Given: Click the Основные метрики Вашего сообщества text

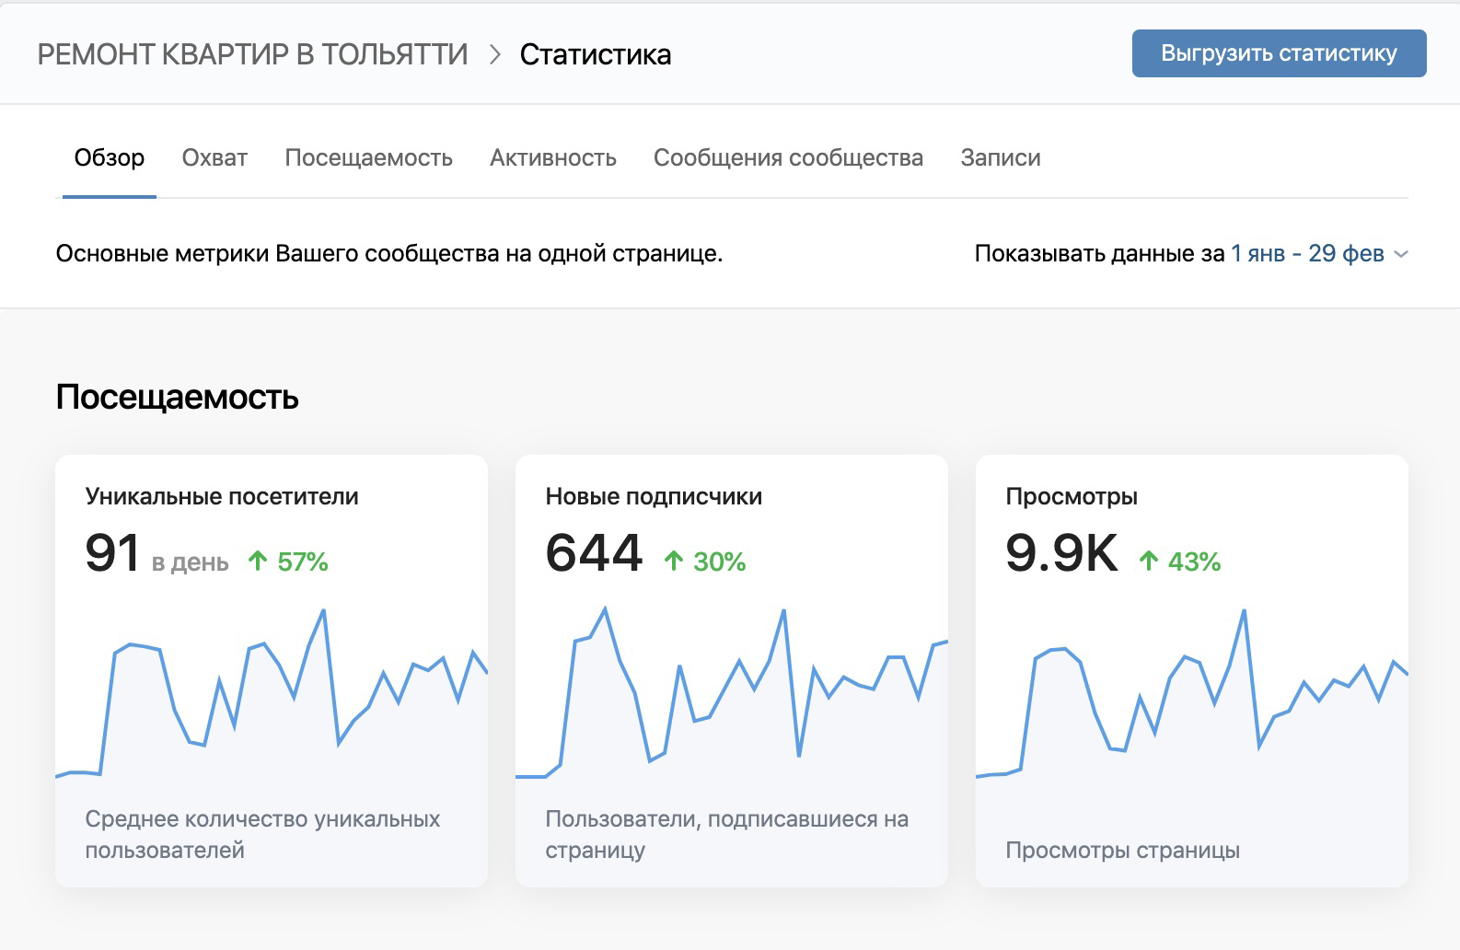Looking at the screenshot, I should [x=389, y=253].
